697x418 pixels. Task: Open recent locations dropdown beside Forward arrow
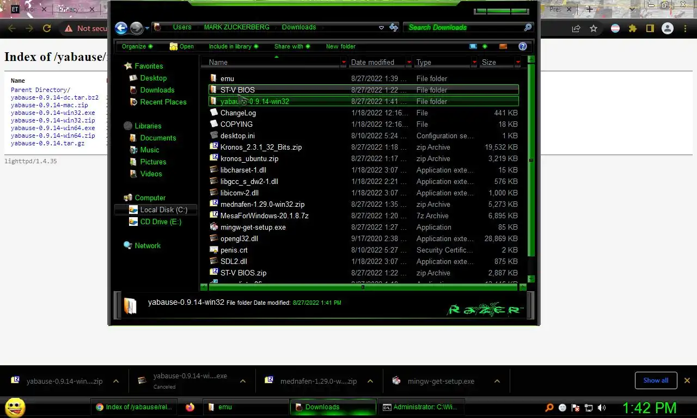pyautogui.click(x=147, y=28)
